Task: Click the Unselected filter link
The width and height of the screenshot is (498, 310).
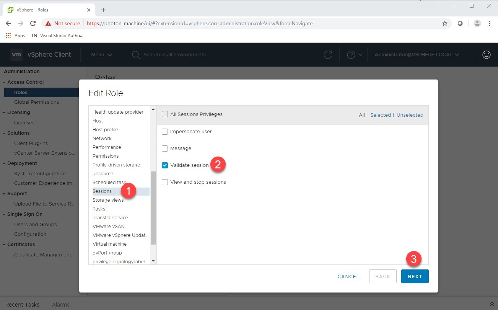Action: (410, 115)
